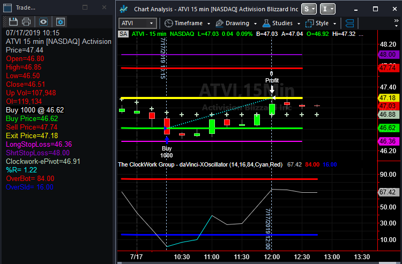Select the purple ShrtStopLoss line at 48.00
This screenshot has width=402, height=264.
(212, 55)
